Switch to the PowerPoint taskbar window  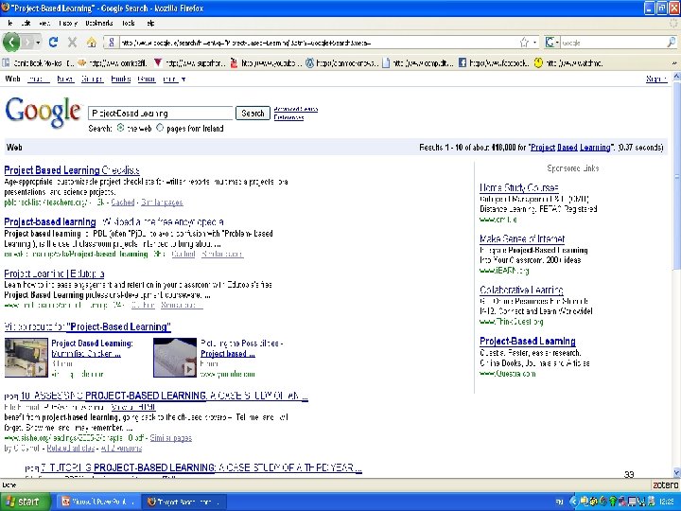point(99,502)
